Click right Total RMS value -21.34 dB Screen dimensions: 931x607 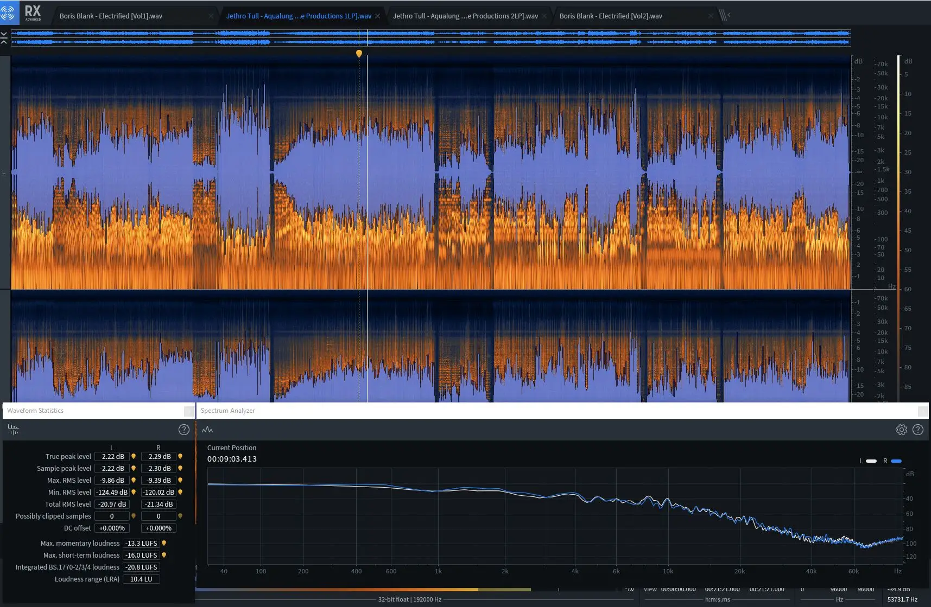click(x=159, y=504)
